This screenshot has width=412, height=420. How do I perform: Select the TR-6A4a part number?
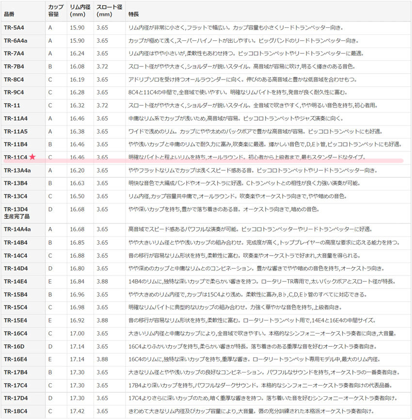click(16, 41)
